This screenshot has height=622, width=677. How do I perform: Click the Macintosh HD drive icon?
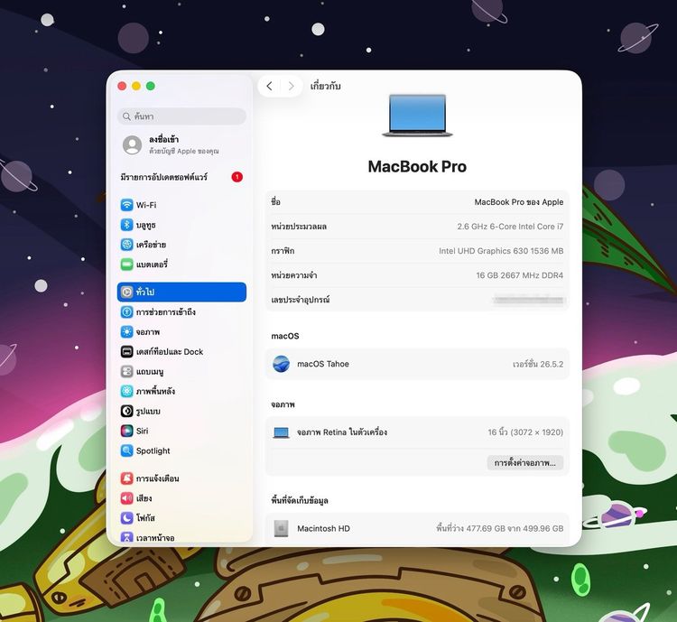(x=281, y=528)
